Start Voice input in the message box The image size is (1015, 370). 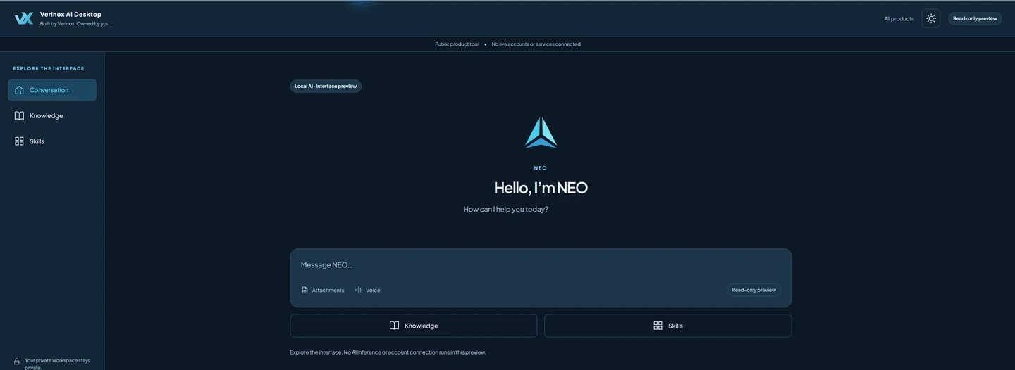coord(367,290)
